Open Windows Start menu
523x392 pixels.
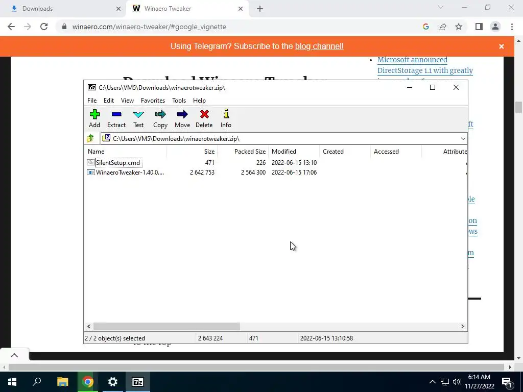click(x=12, y=382)
